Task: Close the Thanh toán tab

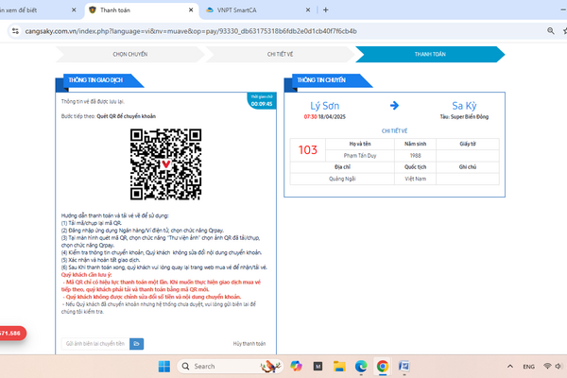Action: (x=191, y=10)
